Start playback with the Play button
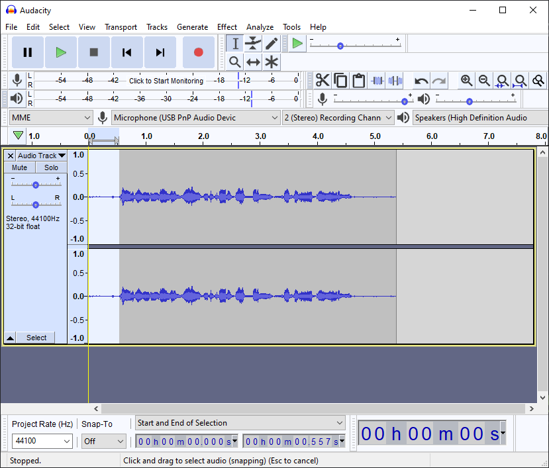 (61, 52)
